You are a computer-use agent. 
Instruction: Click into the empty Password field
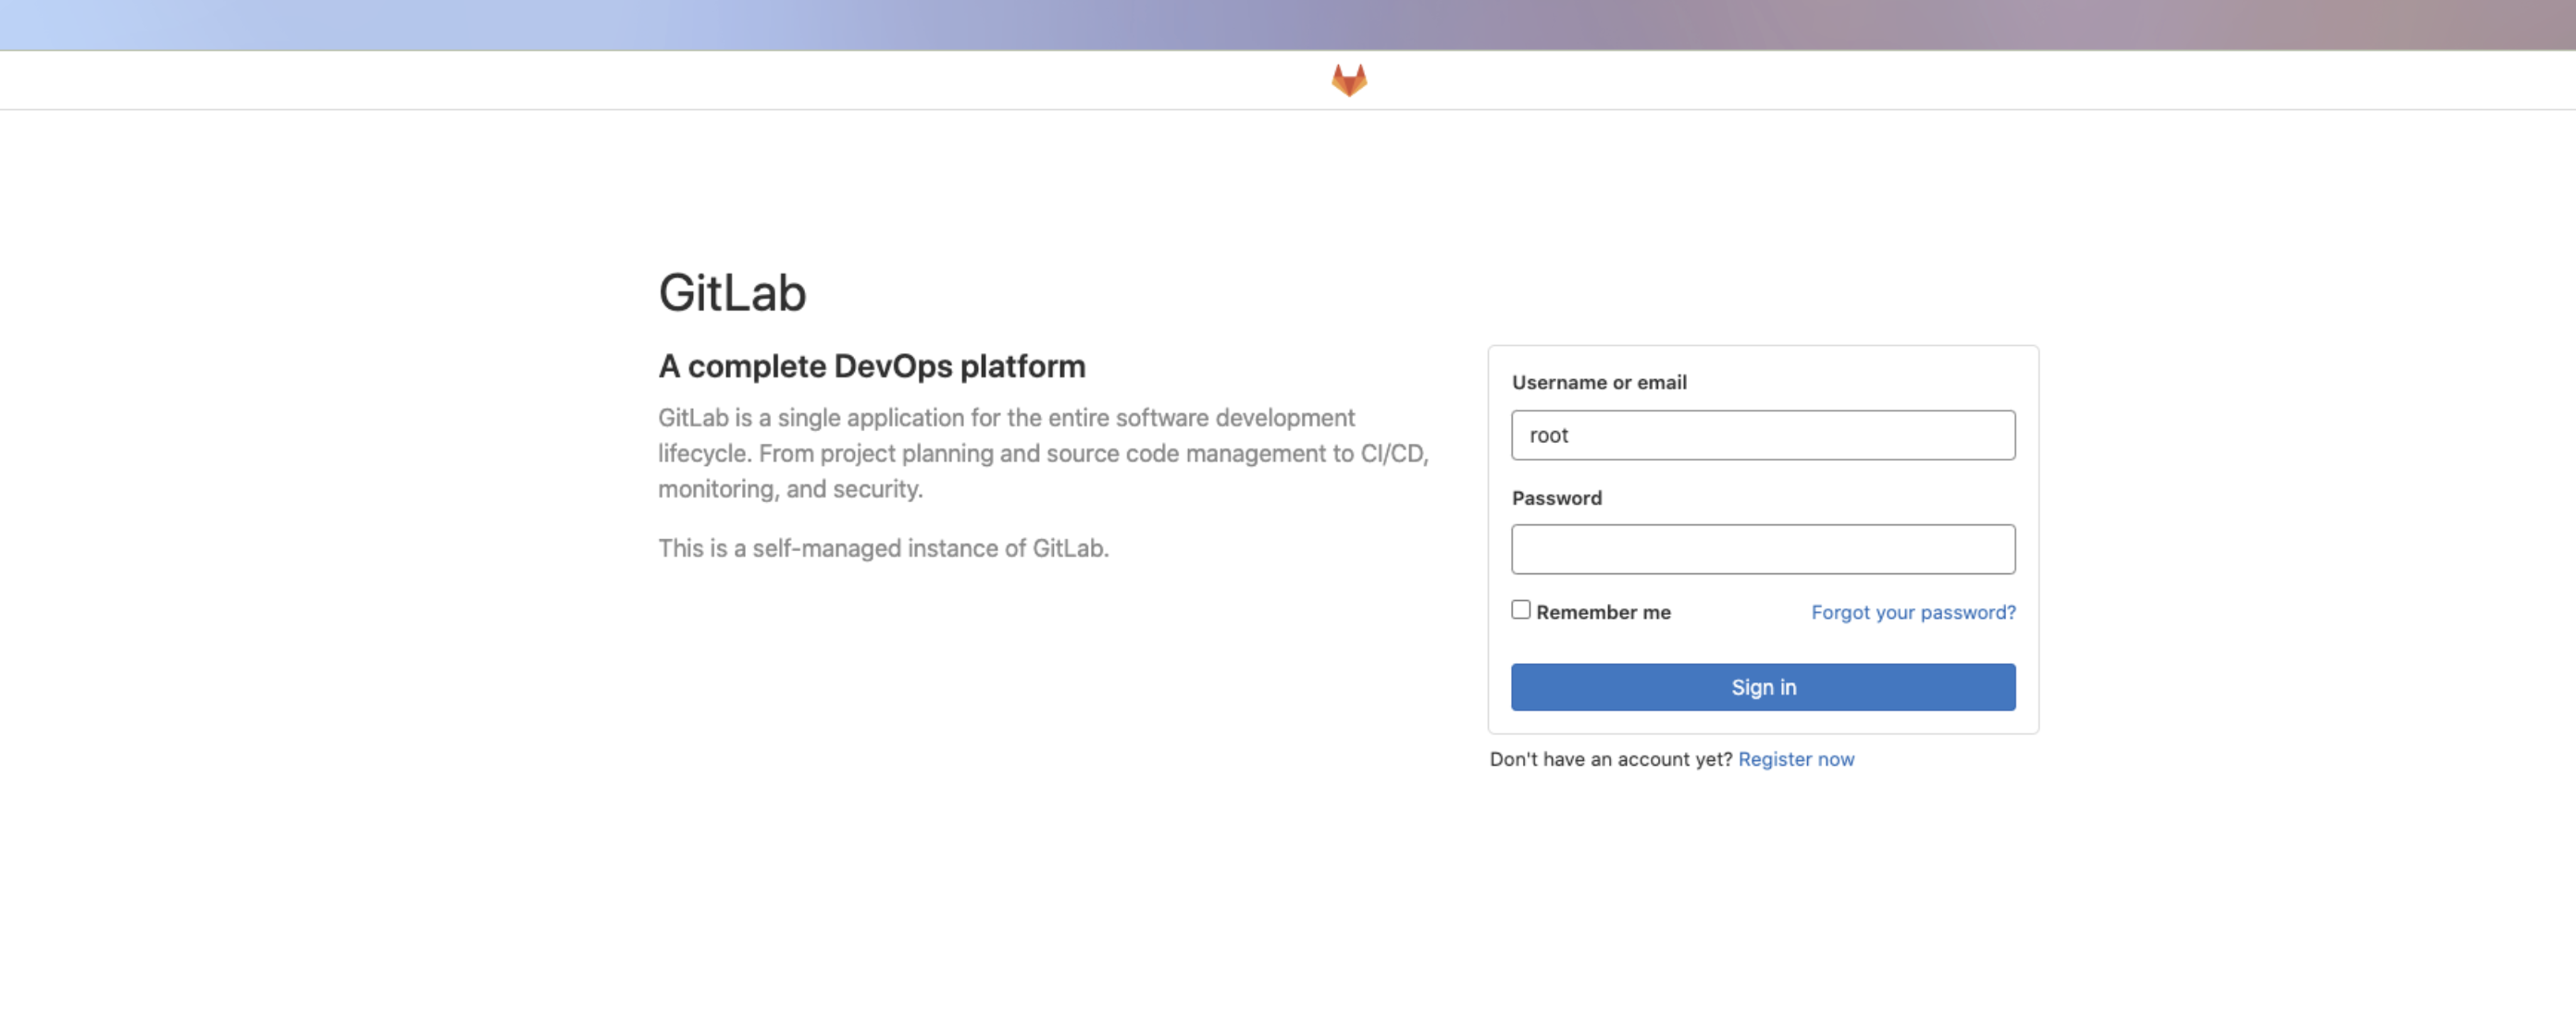1762,549
